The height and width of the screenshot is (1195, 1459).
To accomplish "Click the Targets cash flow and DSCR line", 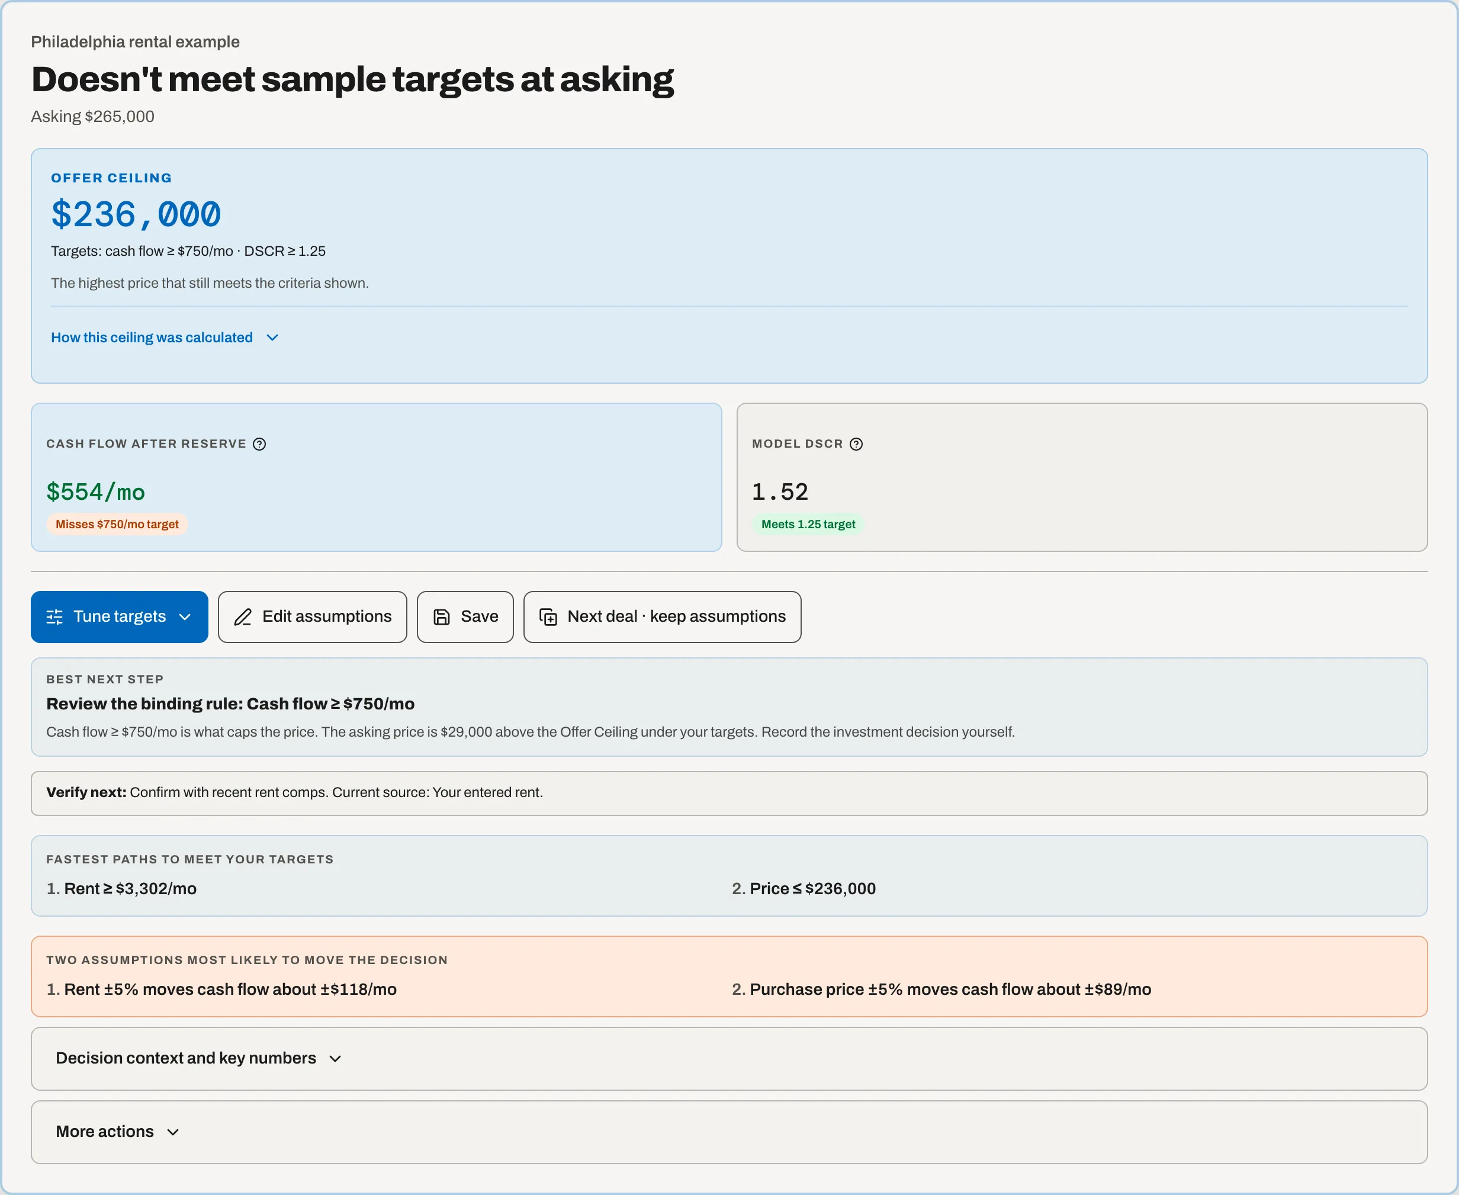I will 188,251.
